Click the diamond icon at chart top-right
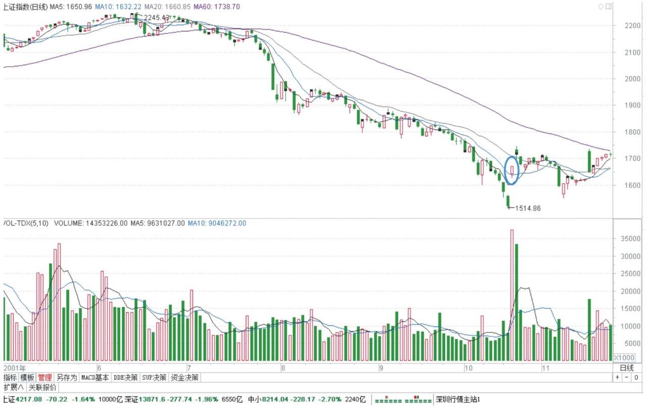The image size is (646, 406). (x=601, y=7)
